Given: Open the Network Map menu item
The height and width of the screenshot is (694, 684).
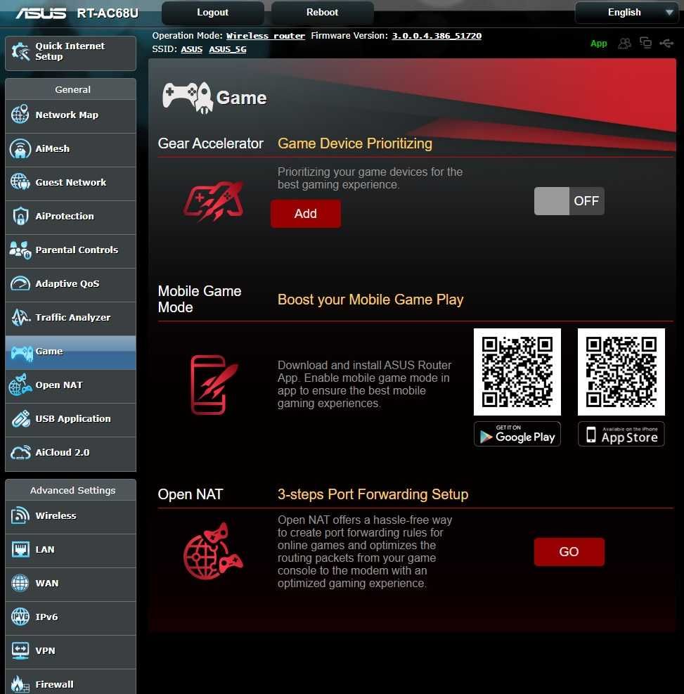Looking at the screenshot, I should click(x=70, y=115).
